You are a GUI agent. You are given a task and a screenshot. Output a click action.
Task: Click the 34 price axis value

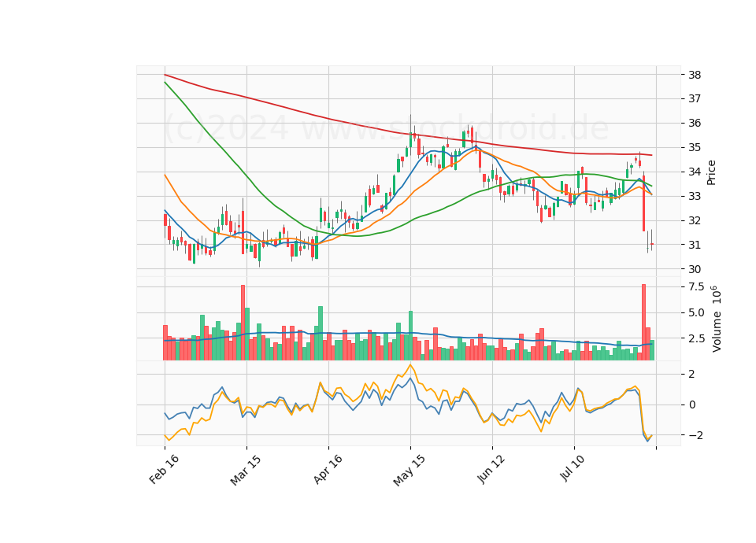[695, 172]
